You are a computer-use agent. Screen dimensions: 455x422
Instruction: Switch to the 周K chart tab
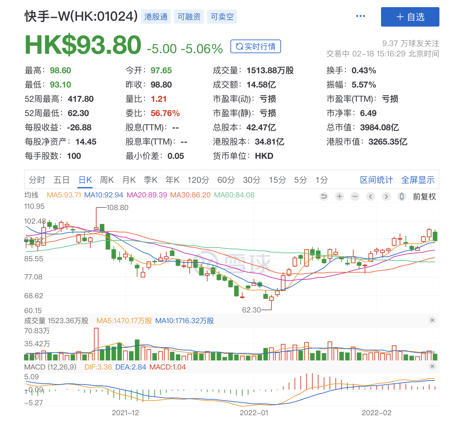[x=107, y=180]
